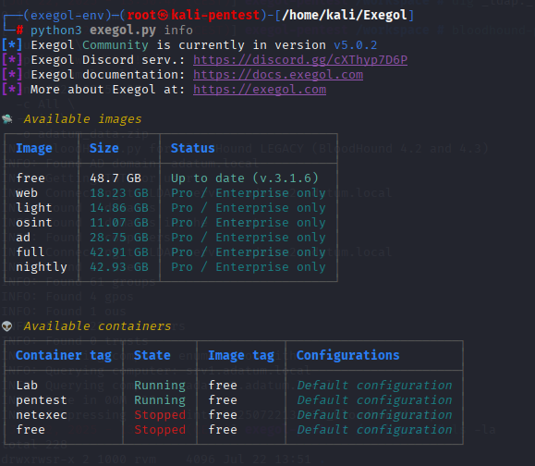
Task: Click Default configuration for the Lab container
Action: 374,385
